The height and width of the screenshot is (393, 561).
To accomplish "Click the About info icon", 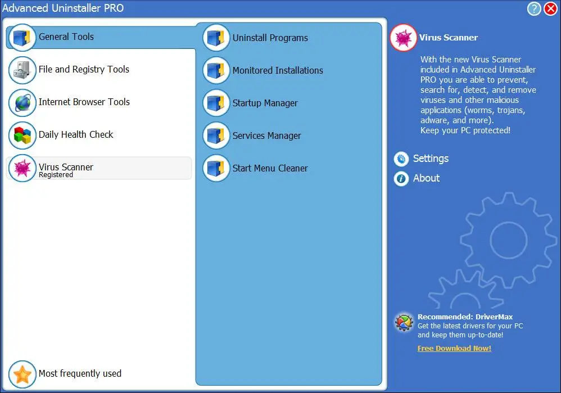I will coord(401,178).
